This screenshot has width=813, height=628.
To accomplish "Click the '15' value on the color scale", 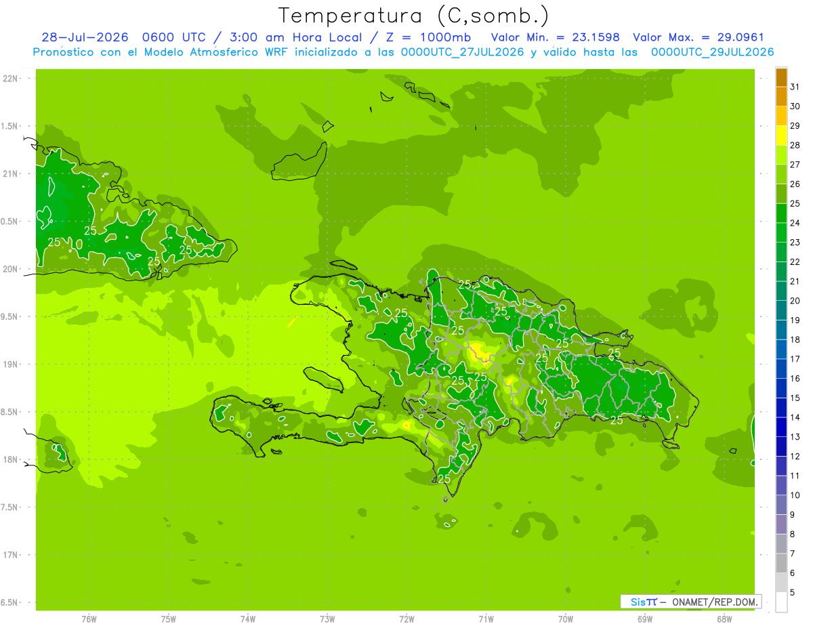I will click(x=795, y=398).
